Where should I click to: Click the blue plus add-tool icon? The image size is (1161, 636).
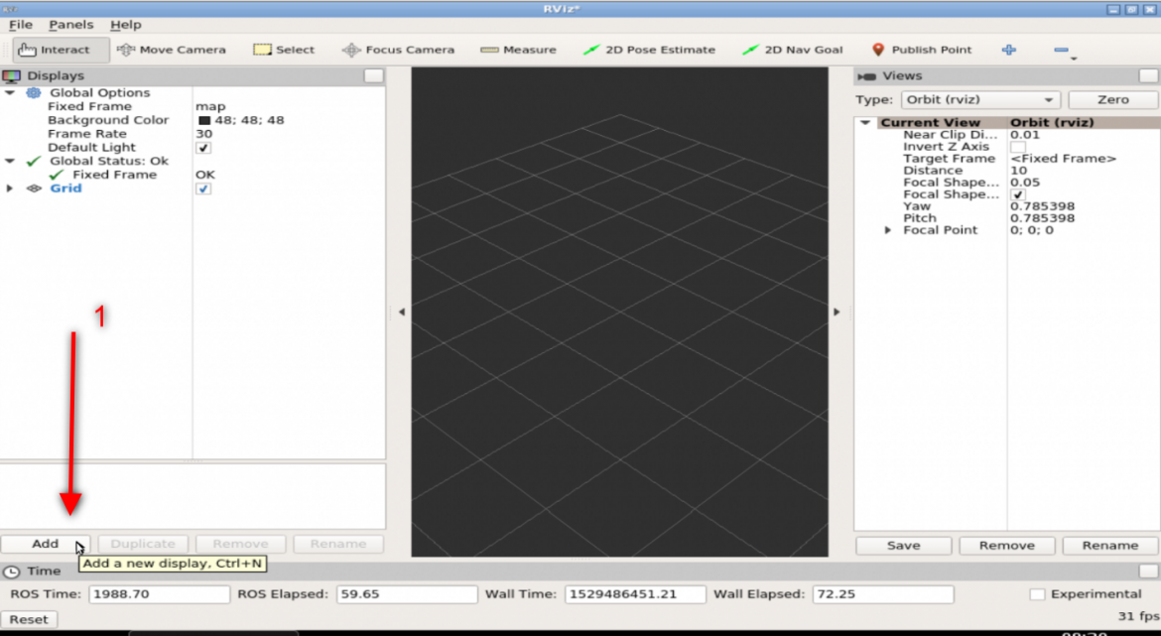(1008, 50)
